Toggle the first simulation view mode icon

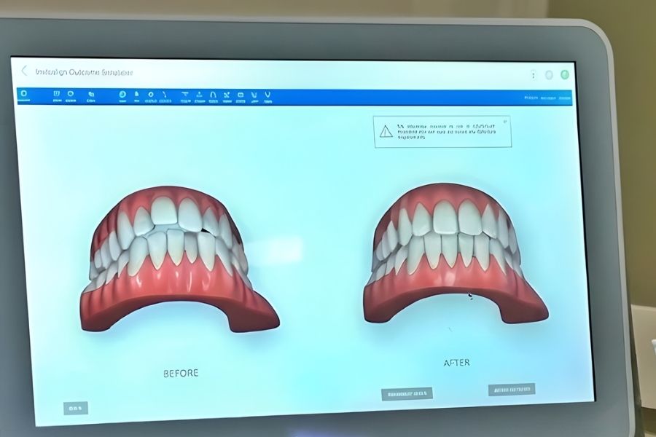24,93
